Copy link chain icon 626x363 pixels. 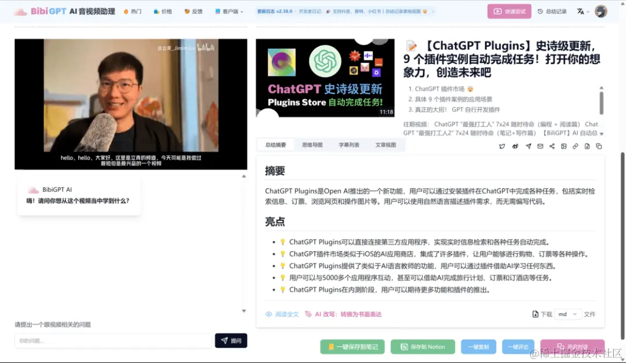[x=576, y=146]
